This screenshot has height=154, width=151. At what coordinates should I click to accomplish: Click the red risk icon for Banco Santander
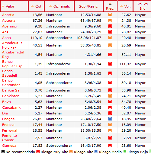click(x=110, y=83)
